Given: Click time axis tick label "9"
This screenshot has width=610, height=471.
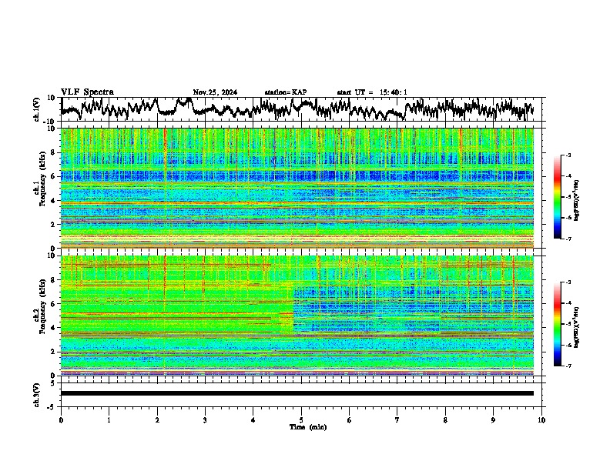Looking at the screenshot, I should pos(493,420).
